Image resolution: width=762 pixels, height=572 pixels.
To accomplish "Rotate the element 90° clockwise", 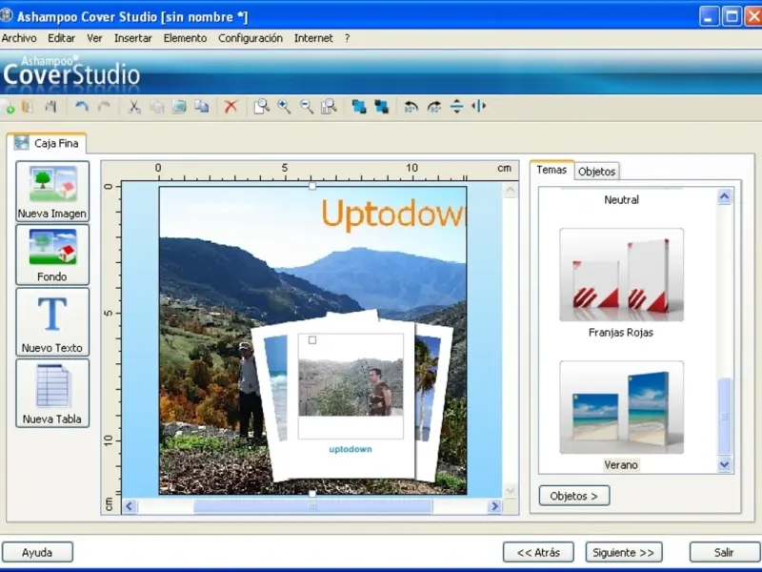I will click(x=434, y=107).
